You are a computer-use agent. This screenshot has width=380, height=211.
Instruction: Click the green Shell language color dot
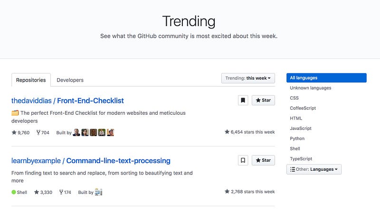tap(14, 192)
